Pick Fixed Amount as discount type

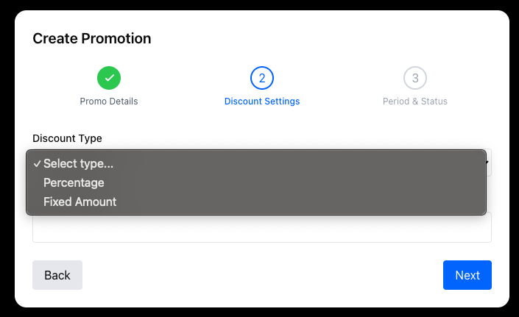click(x=80, y=202)
